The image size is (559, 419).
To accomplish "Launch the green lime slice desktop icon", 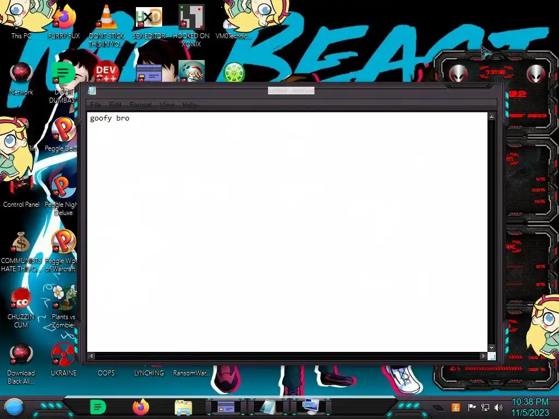I will coord(234,73).
